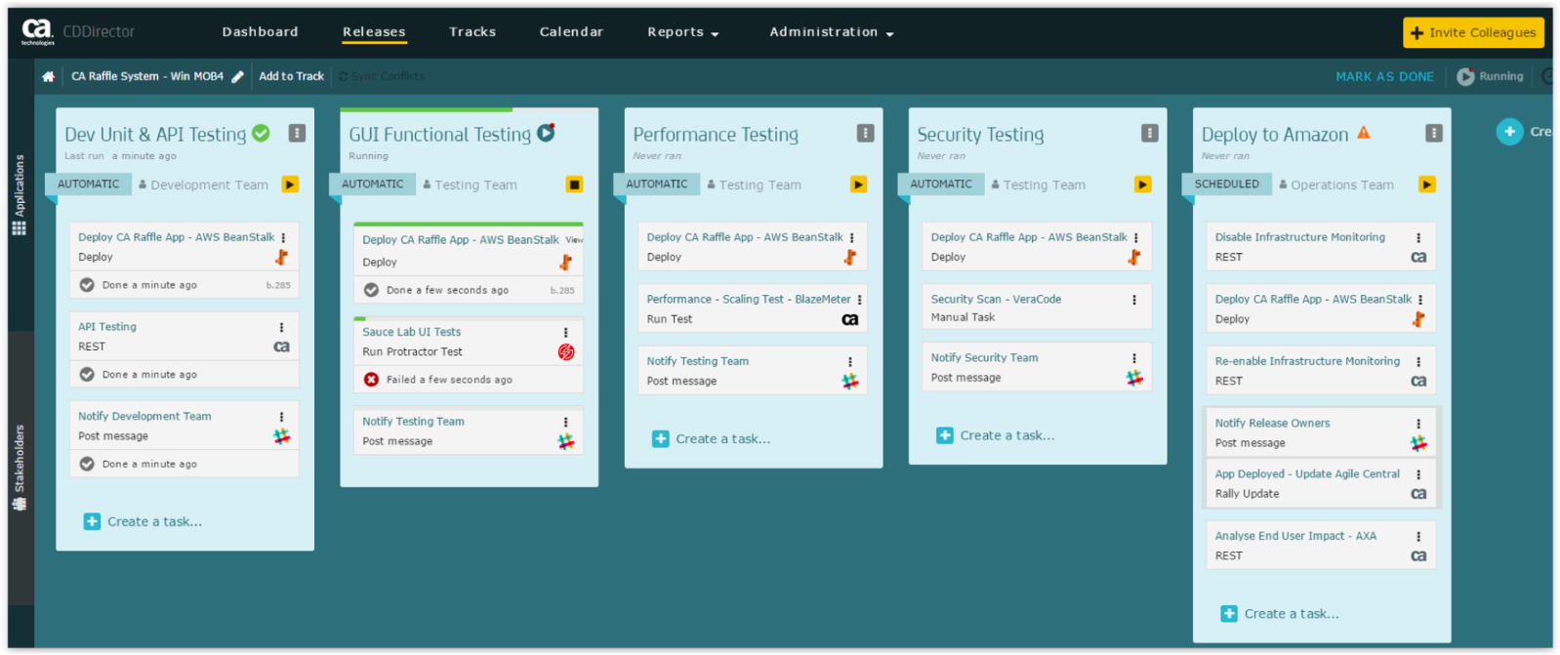Open API Testing task options menu
This screenshot has height=655, width=1560.
pyautogui.click(x=281, y=328)
